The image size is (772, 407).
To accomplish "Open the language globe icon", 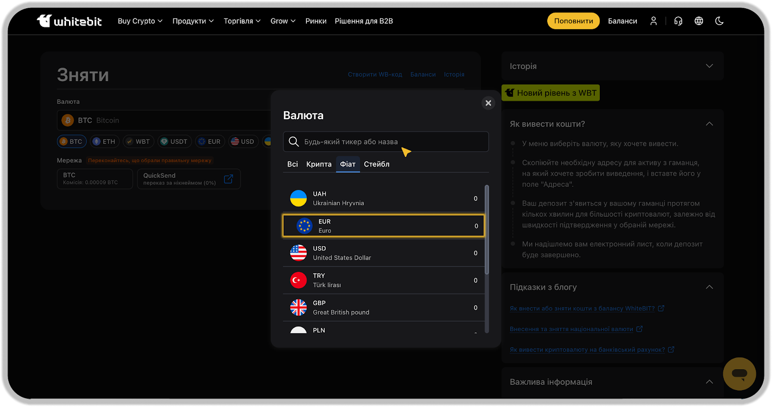I will (699, 21).
